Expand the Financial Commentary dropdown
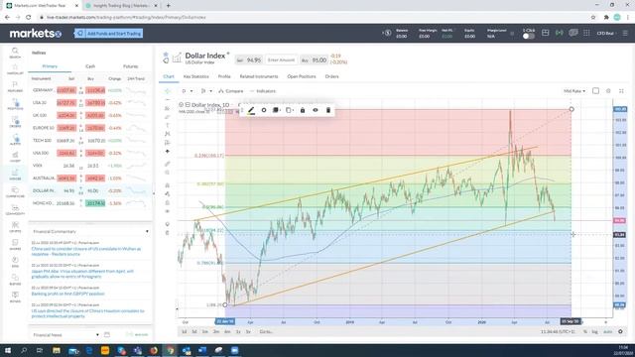This screenshot has height=357, width=635. [x=147, y=231]
